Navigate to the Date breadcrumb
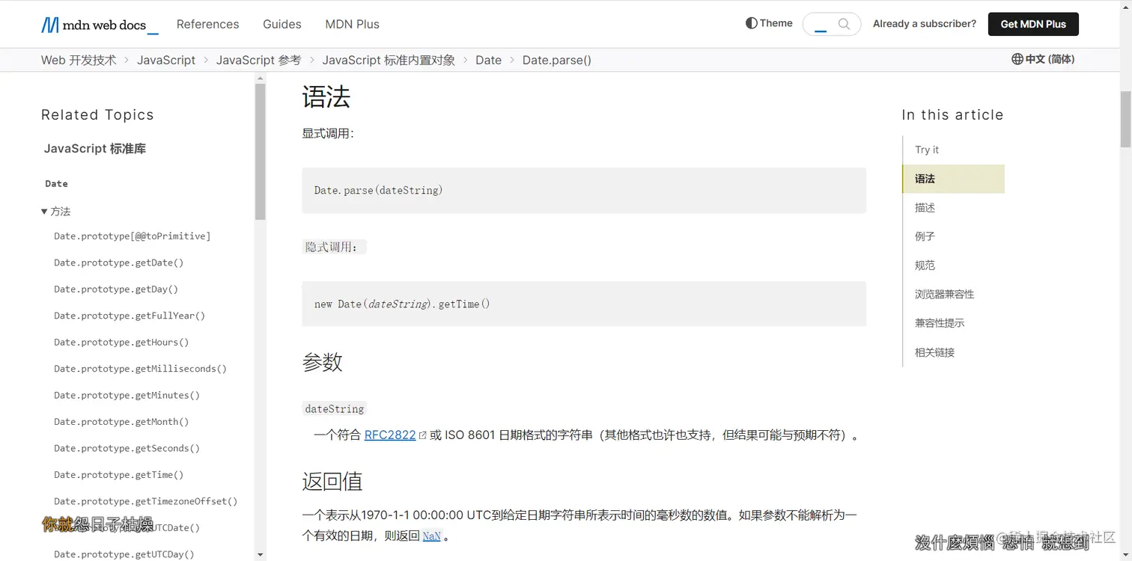Screen dimensions: 1132x561 pyautogui.click(x=488, y=60)
